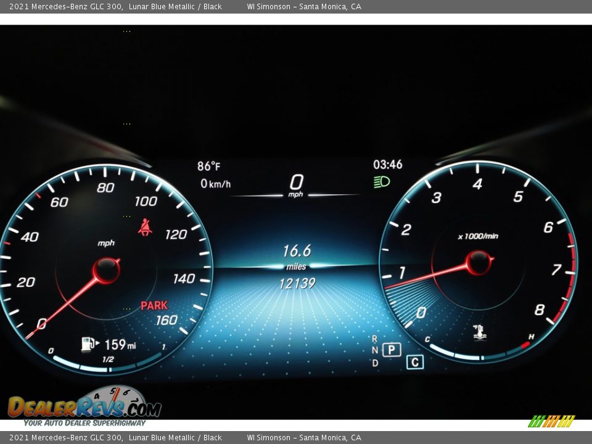Click the colored stripes icon at bottom right

coord(551,421)
